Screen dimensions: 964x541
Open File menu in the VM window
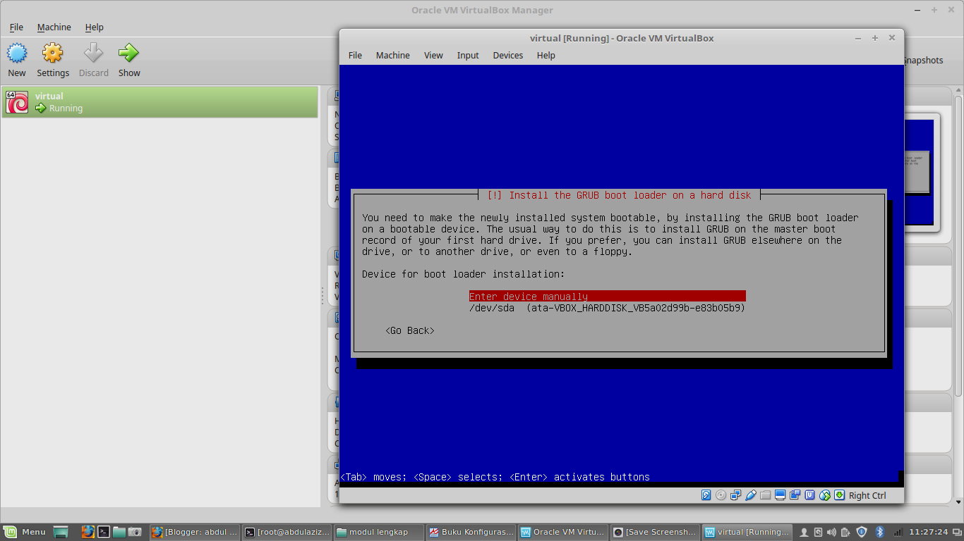coord(355,55)
